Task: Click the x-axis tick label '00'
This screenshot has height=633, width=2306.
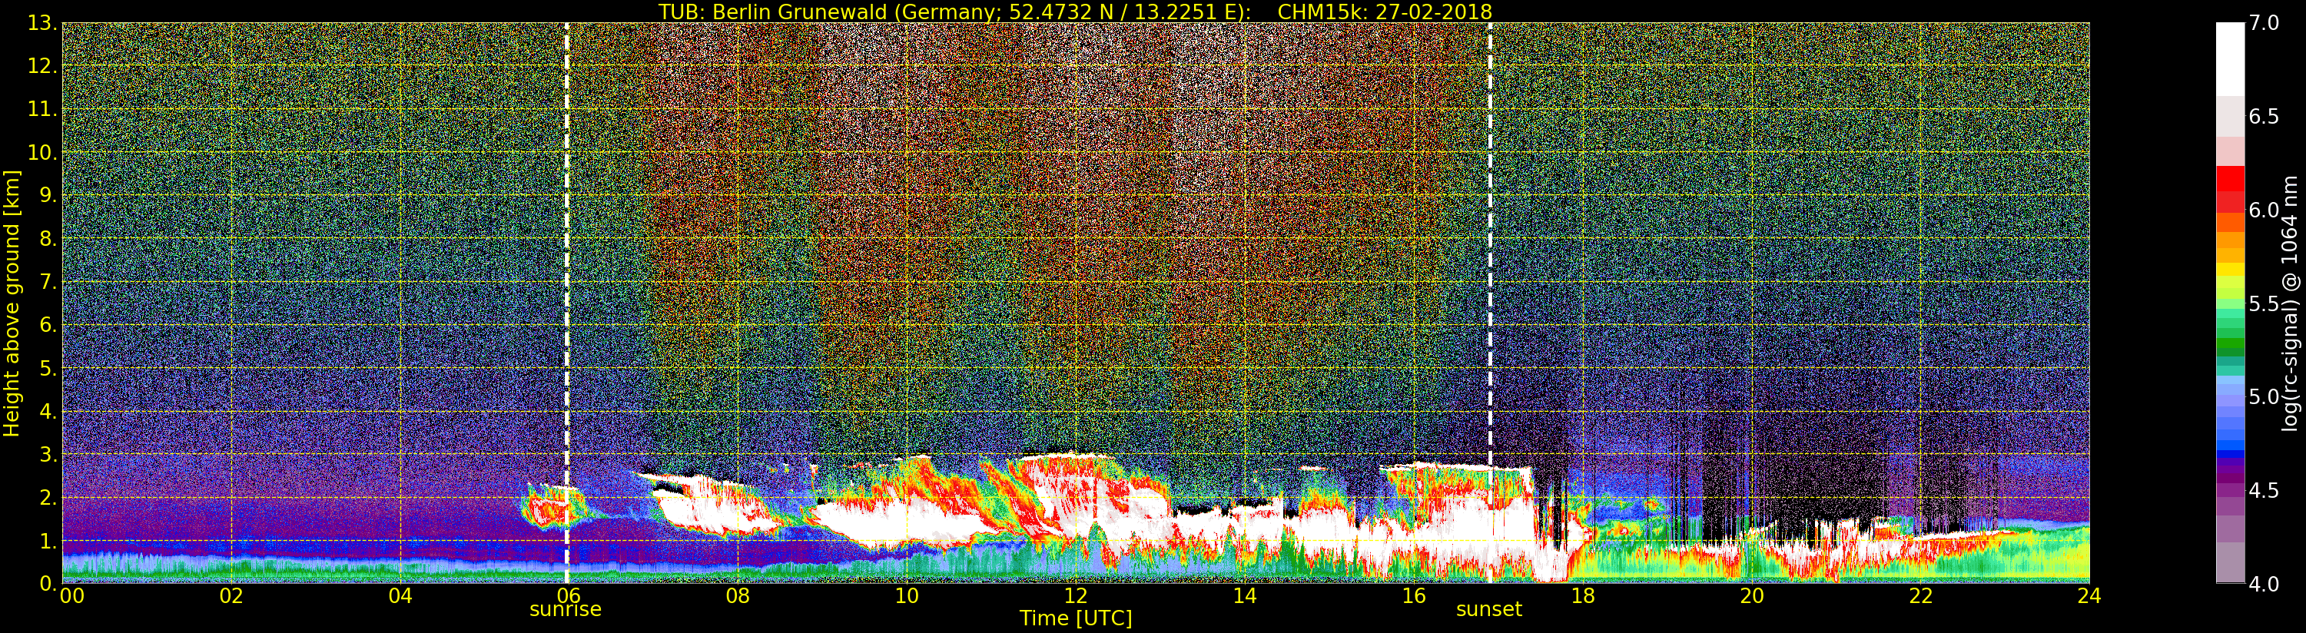Action: (x=71, y=596)
